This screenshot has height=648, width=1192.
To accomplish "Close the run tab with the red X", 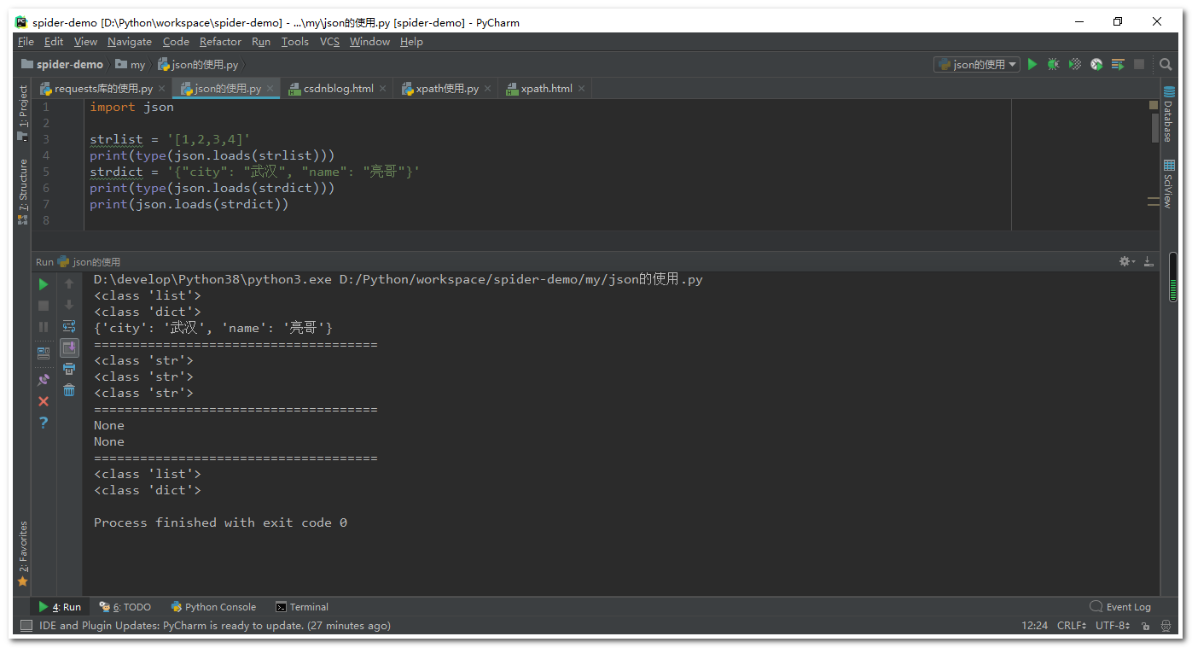I will pyautogui.click(x=44, y=401).
